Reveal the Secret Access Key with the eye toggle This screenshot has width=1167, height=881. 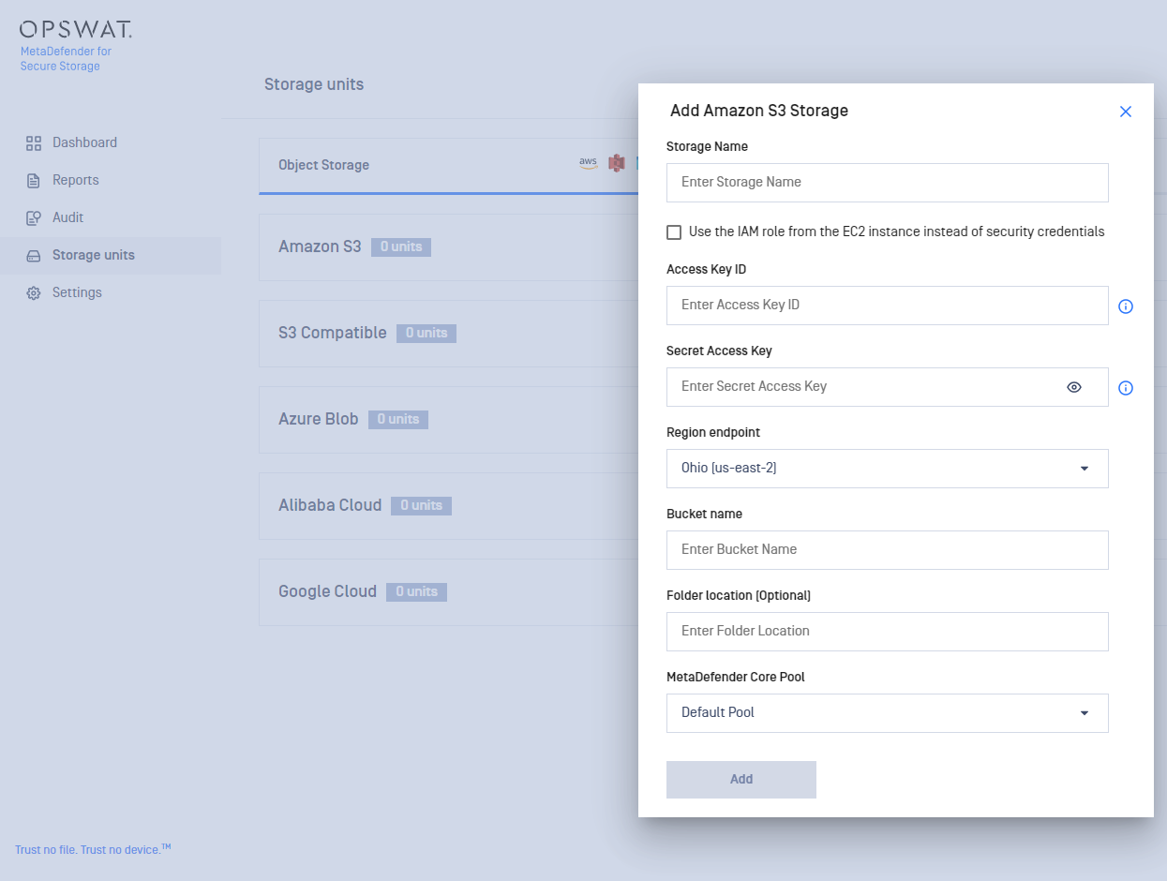click(1073, 387)
